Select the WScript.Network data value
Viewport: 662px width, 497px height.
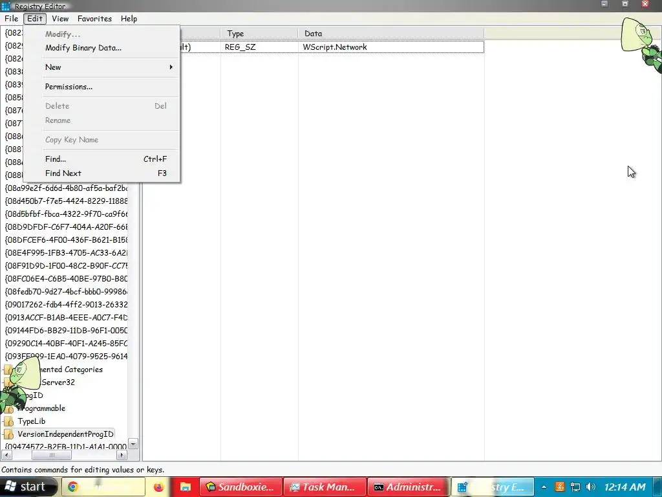click(x=335, y=47)
